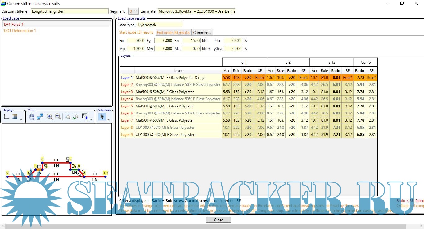Screen dimensions: 424x229
Task: Select DD1 Deformation 1 load case
Action: pos(20,31)
